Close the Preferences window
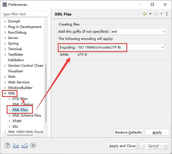 coord(165,5)
